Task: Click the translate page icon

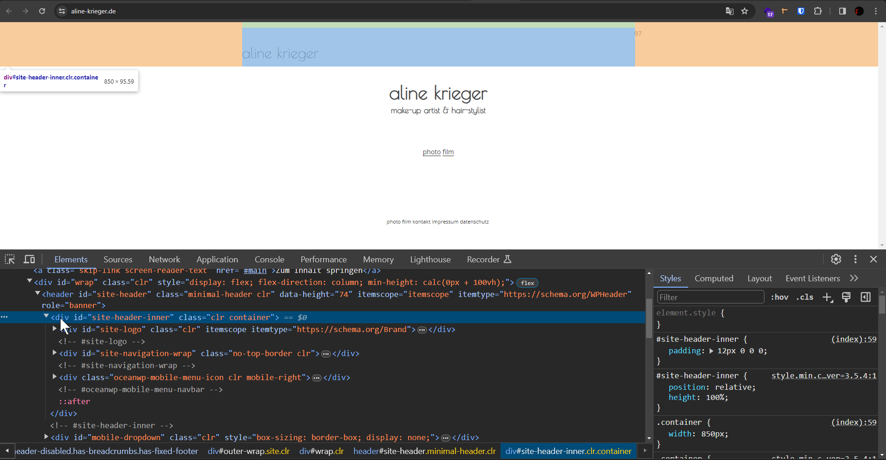Action: [x=729, y=11]
